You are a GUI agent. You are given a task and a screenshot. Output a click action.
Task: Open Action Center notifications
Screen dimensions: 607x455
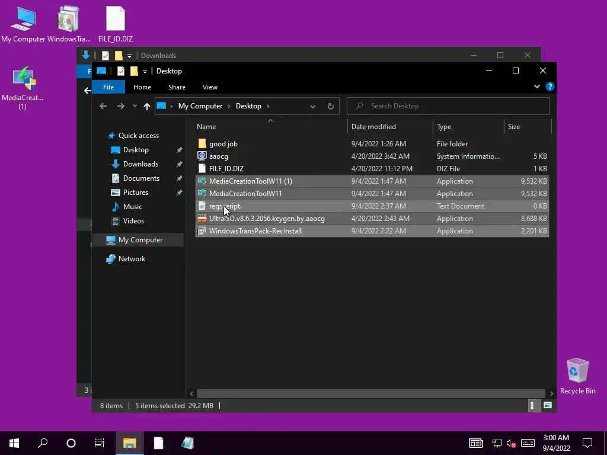point(587,443)
